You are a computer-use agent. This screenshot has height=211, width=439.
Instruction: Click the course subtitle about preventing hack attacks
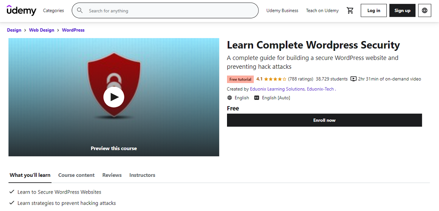pyautogui.click(x=313, y=62)
